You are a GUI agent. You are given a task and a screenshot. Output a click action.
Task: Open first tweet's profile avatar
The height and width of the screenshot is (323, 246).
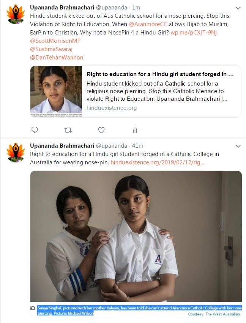click(x=16, y=15)
